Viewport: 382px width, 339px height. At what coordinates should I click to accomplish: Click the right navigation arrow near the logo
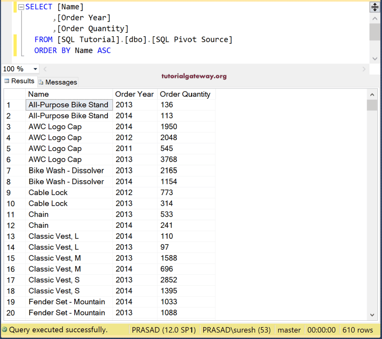click(364, 69)
